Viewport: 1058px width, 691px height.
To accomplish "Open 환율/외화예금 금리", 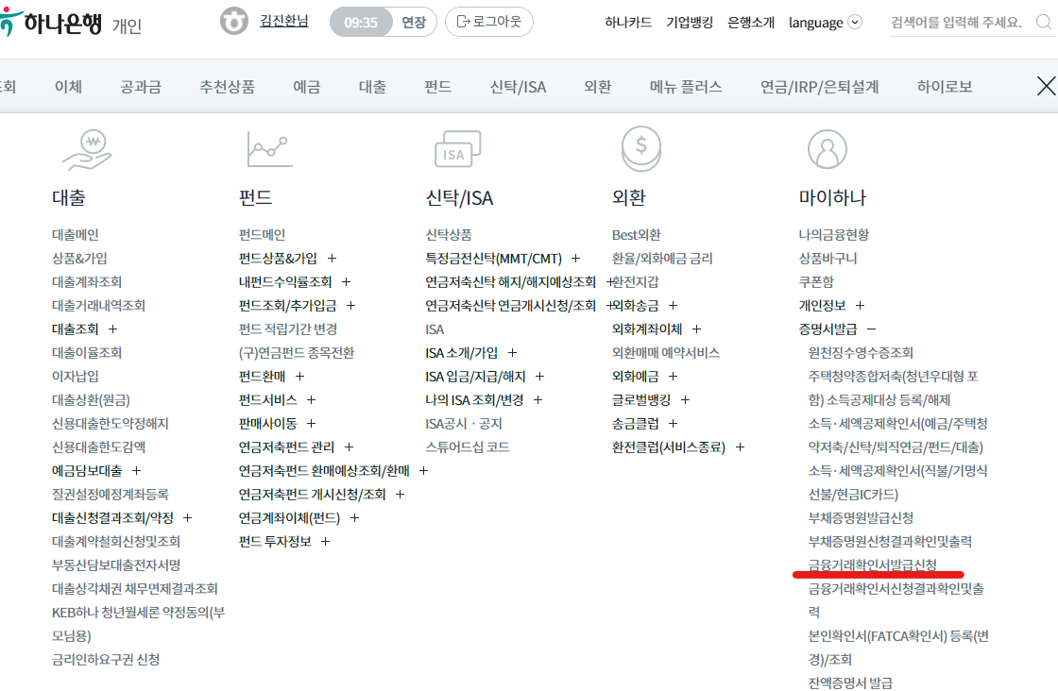I will coord(662,259).
